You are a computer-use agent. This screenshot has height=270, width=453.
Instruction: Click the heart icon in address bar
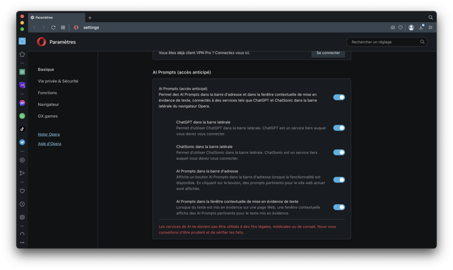click(x=400, y=28)
